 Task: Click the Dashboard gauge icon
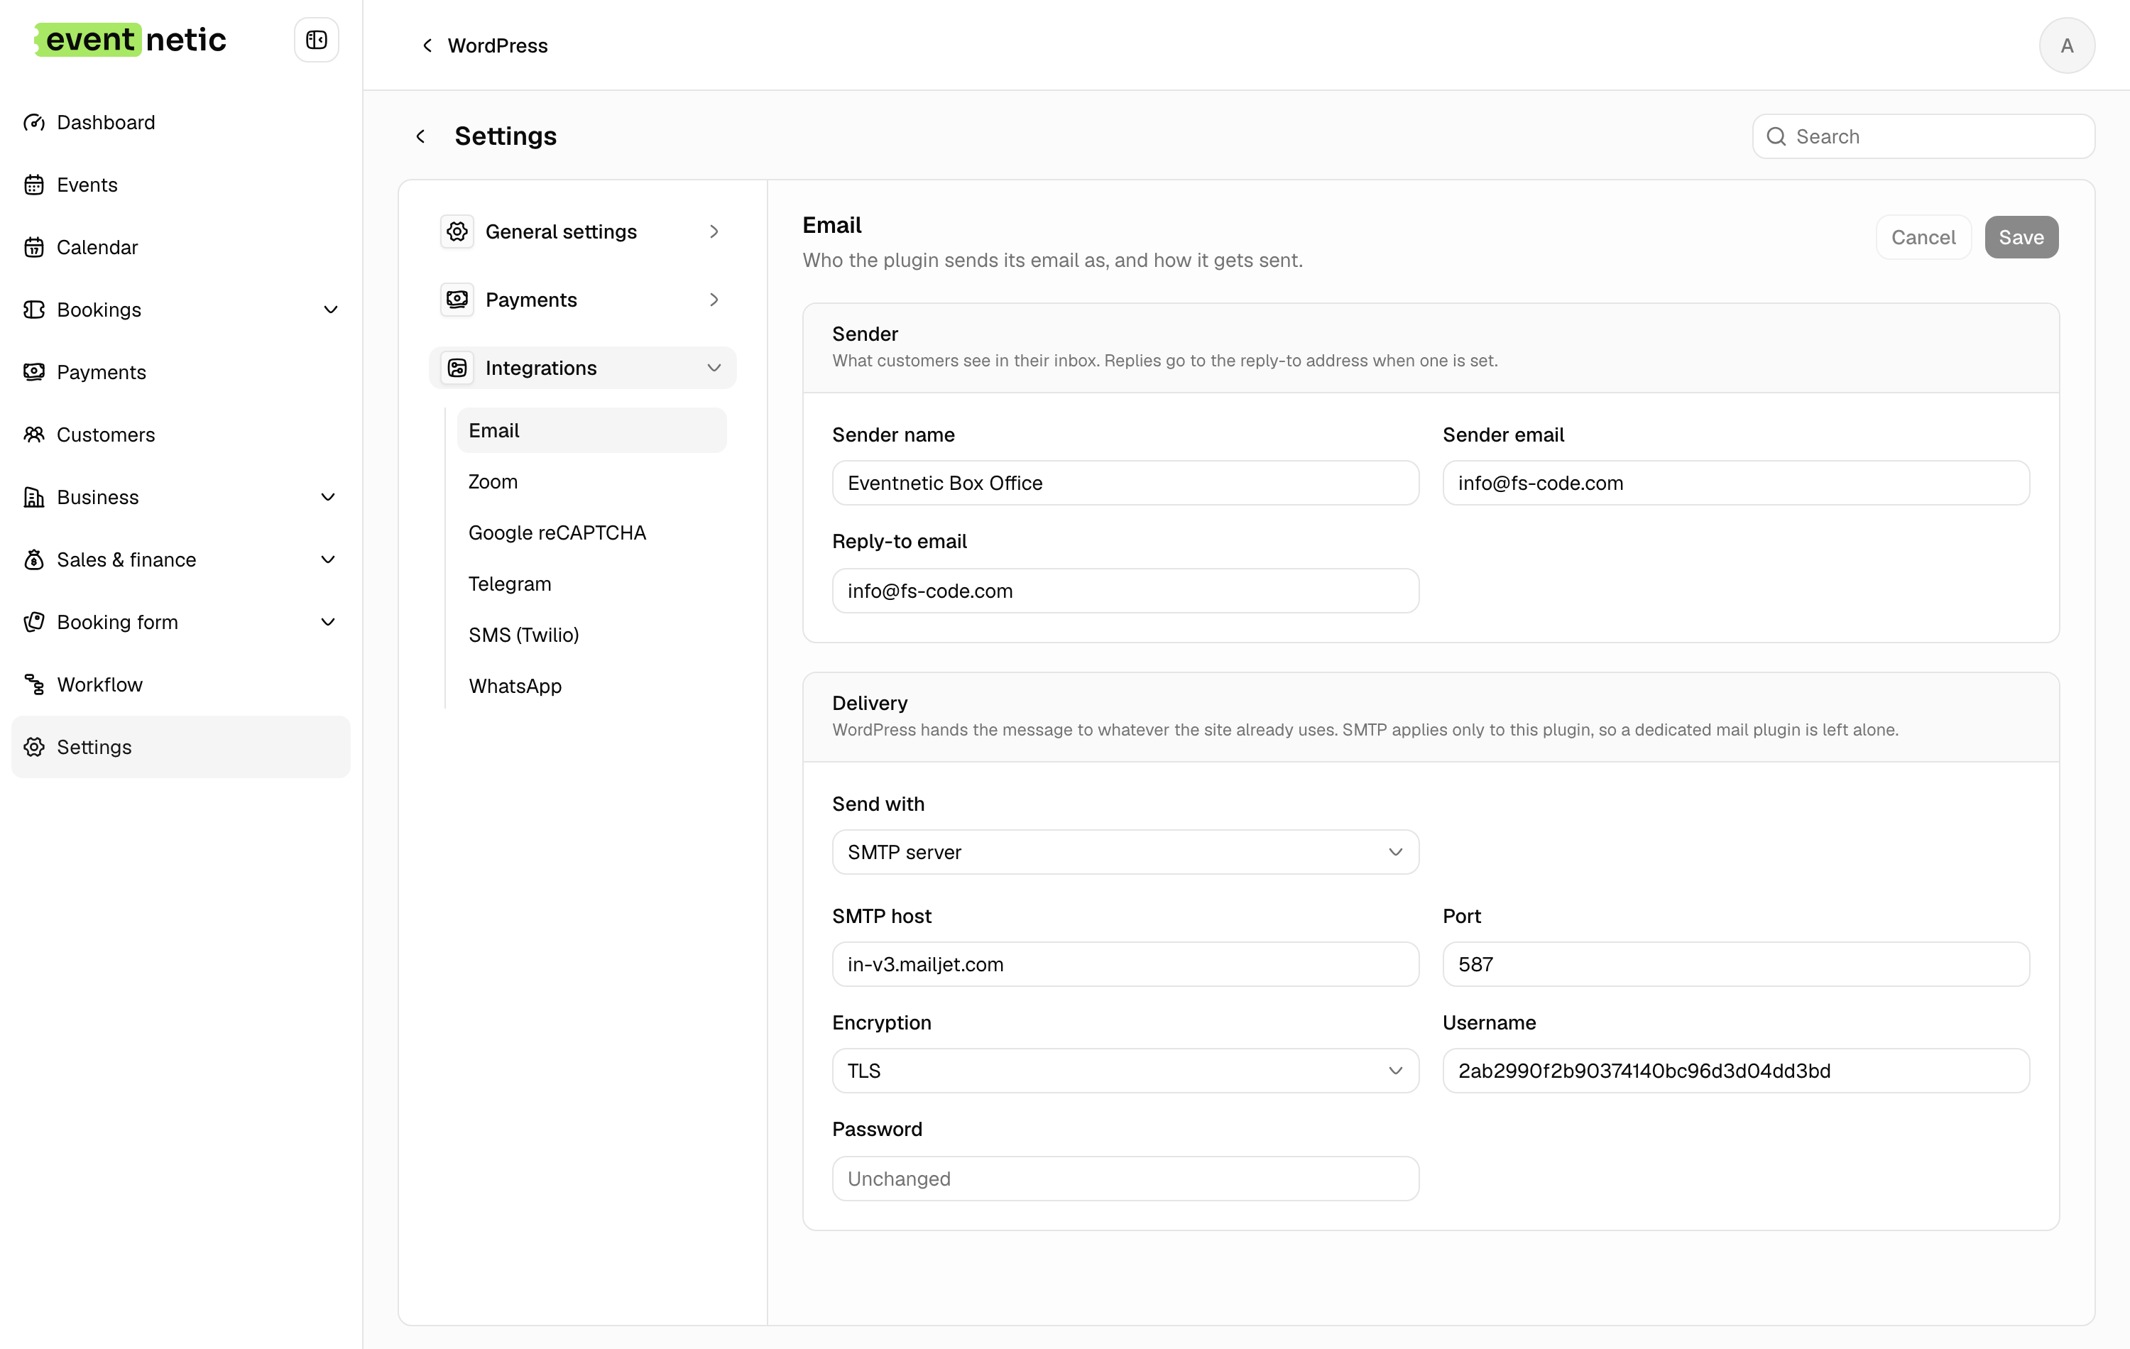pos(33,122)
